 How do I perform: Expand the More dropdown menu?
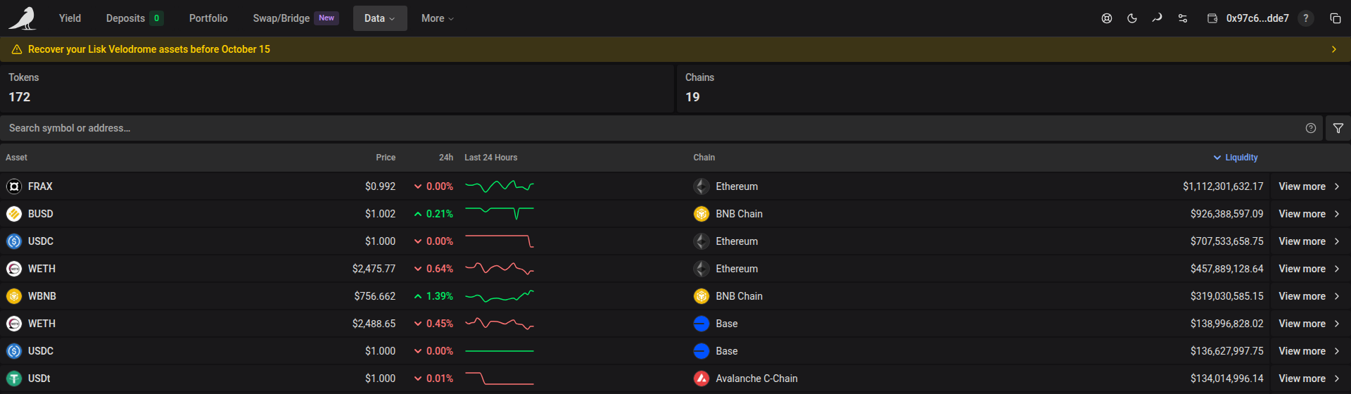(x=438, y=18)
